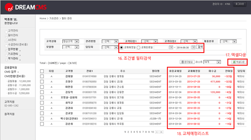The width and height of the screenshot is (251, 140).
Task: Click 원격지원 in the sidebar
Action: coord(9,114)
